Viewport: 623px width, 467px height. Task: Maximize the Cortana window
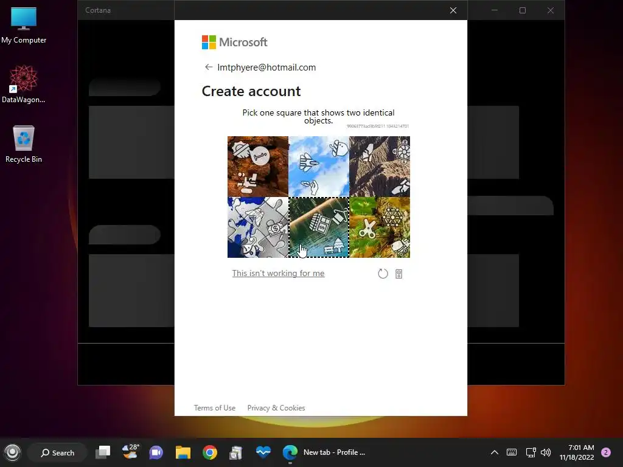[523, 10]
